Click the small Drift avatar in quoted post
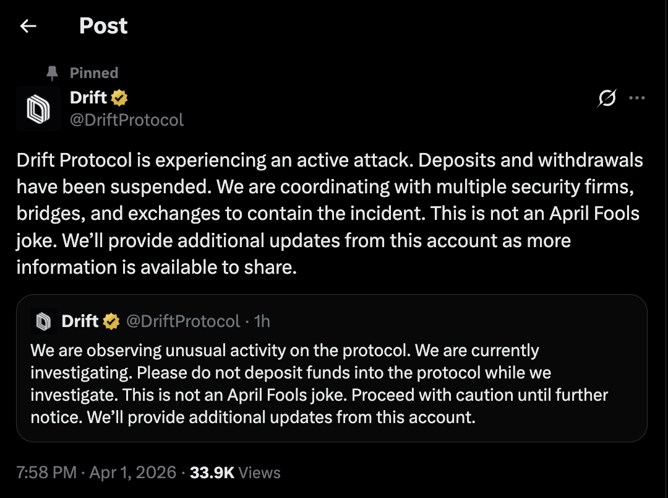Image resolution: width=668 pixels, height=498 pixels. pos(43,321)
